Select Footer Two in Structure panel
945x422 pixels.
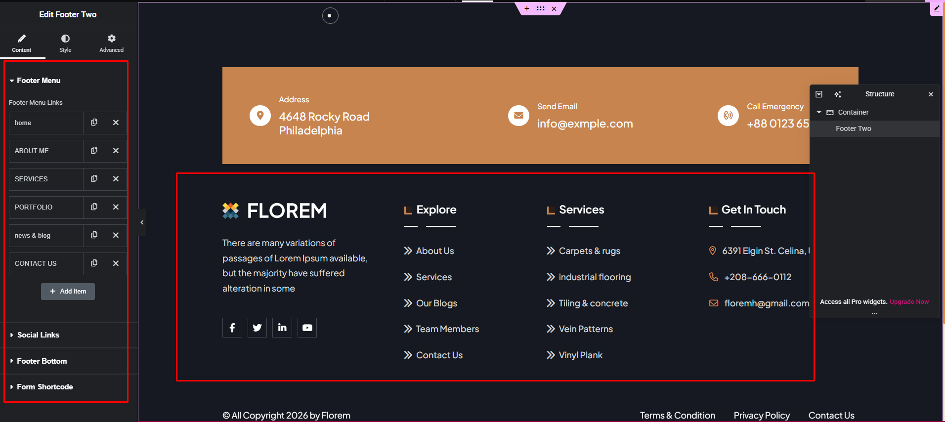point(853,128)
